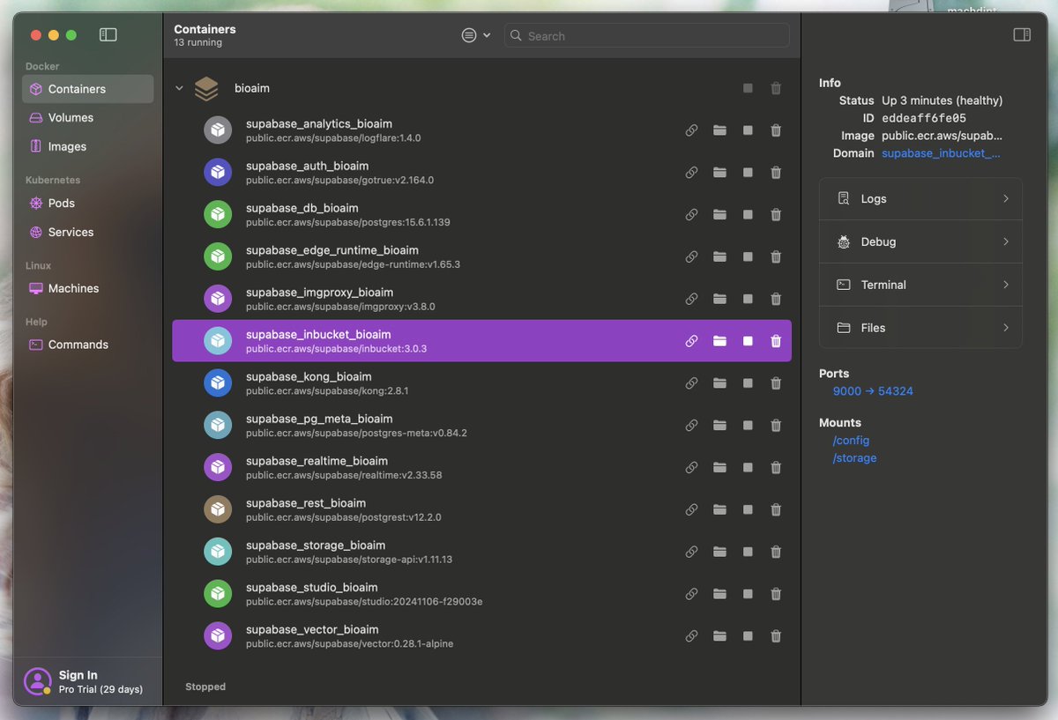Click the Search containers field
The width and height of the screenshot is (1058, 720).
coord(646,35)
